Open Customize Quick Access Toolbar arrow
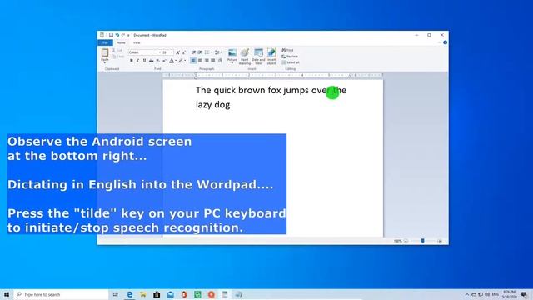This screenshot has height=300, width=533. 128,35
